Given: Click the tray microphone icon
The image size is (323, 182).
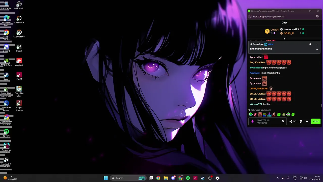Looking at the screenshot, I should coord(288,178).
